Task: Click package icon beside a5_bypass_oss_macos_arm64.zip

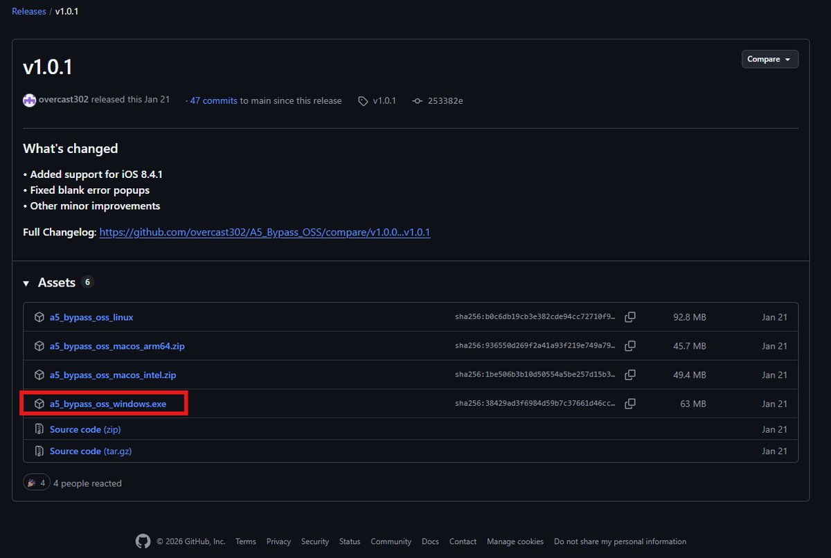Action: click(x=39, y=345)
